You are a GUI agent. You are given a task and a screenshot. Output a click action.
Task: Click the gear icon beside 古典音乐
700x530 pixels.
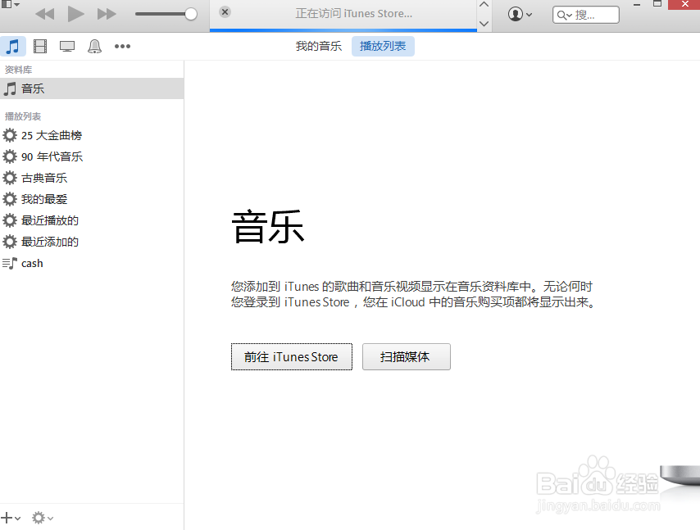(10, 178)
